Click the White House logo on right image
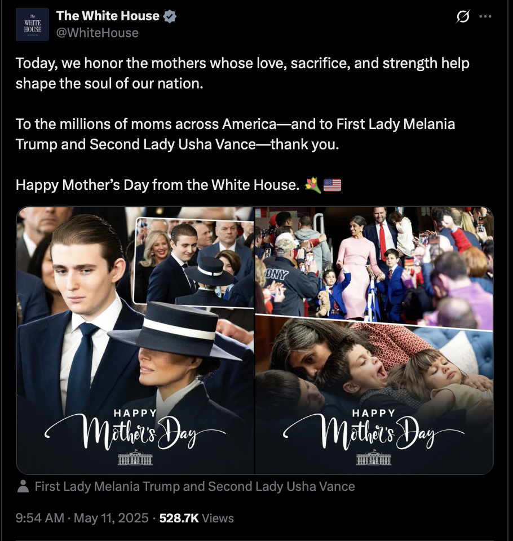This screenshot has width=513, height=541. 374,458
